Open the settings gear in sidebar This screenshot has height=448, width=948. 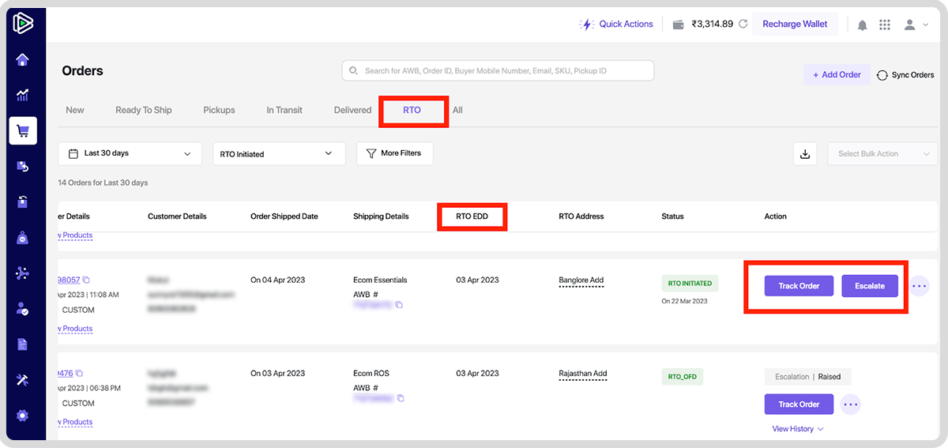[x=22, y=416]
